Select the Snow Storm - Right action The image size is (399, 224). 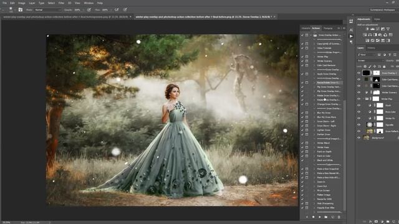(327, 126)
